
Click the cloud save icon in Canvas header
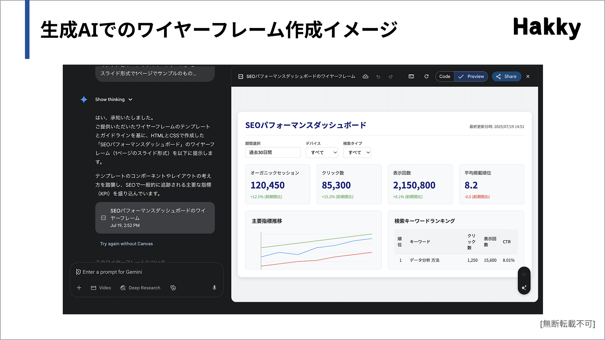tap(365, 76)
